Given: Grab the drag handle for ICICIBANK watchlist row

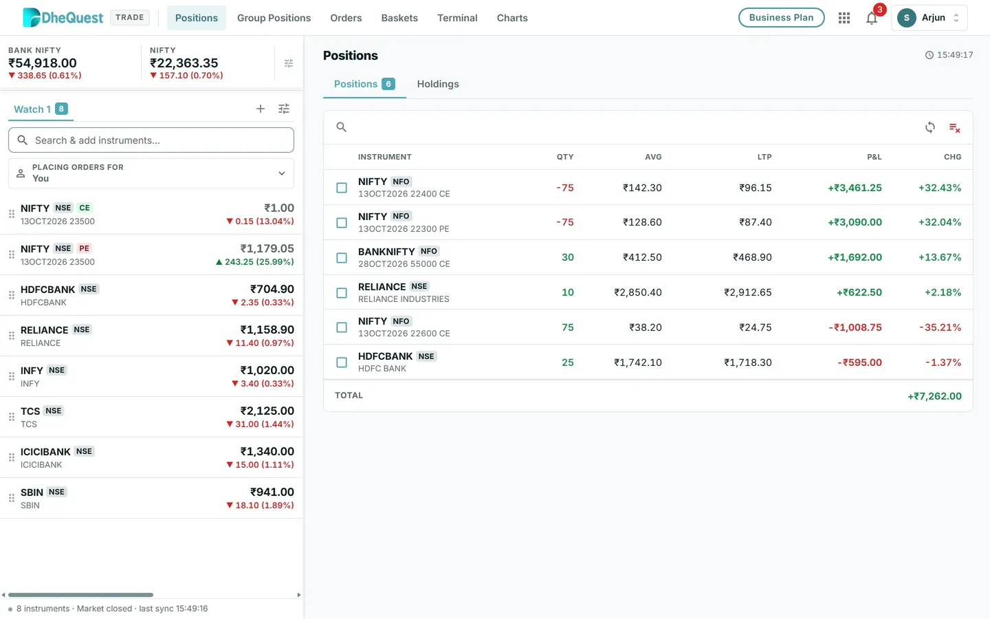Looking at the screenshot, I should coord(12,457).
